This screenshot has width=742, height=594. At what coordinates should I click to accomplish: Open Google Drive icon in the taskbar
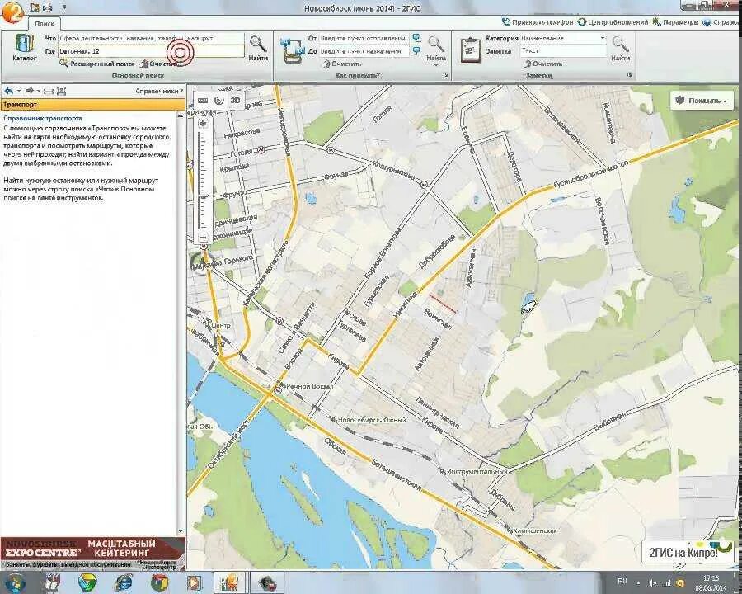(x=88, y=582)
